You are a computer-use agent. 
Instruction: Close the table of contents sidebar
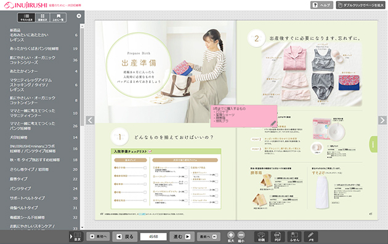pos(79,16)
